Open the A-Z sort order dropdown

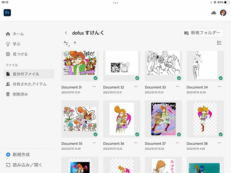pyautogui.click(x=66, y=43)
